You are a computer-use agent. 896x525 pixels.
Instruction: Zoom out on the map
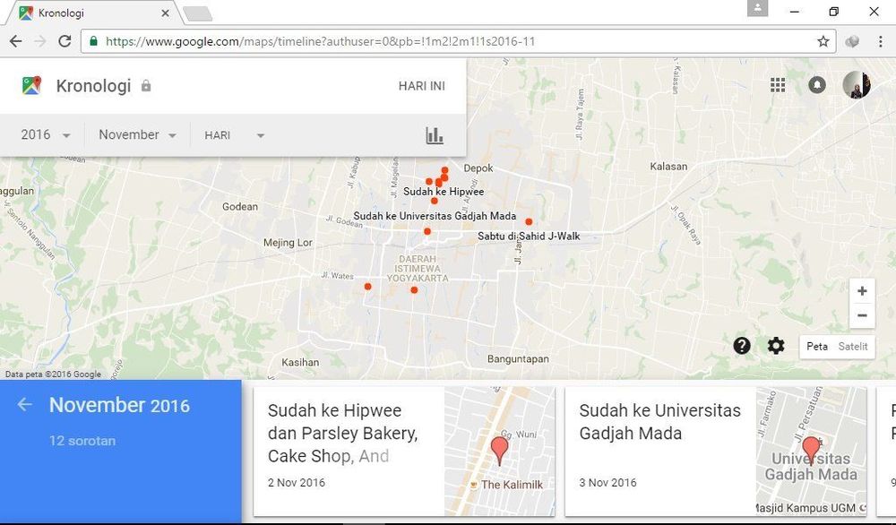tap(862, 315)
